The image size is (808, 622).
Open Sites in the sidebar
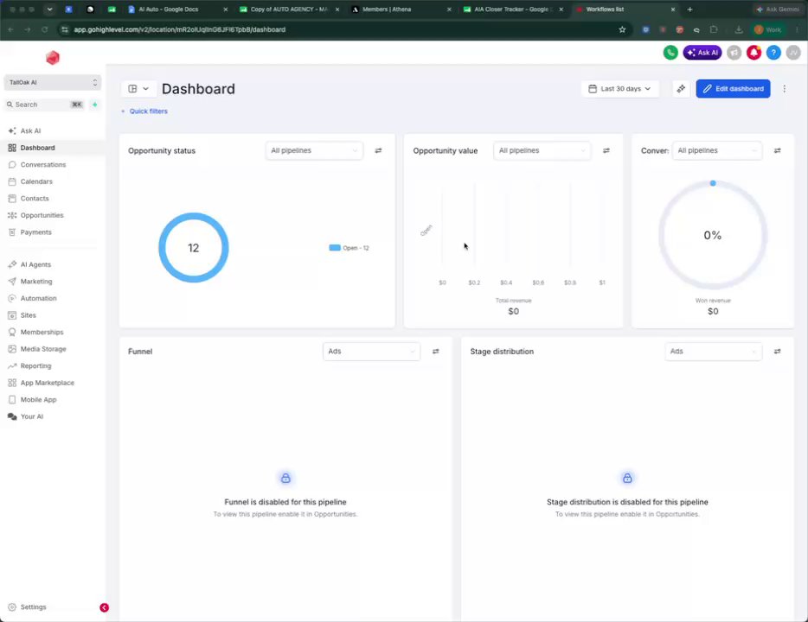[52, 314]
